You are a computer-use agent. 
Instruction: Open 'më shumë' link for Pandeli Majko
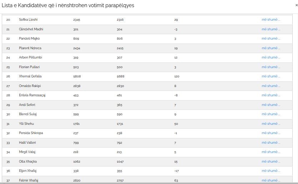coord(271,39)
